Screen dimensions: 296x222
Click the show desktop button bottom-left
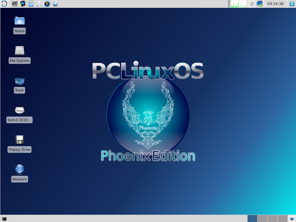(5, 218)
